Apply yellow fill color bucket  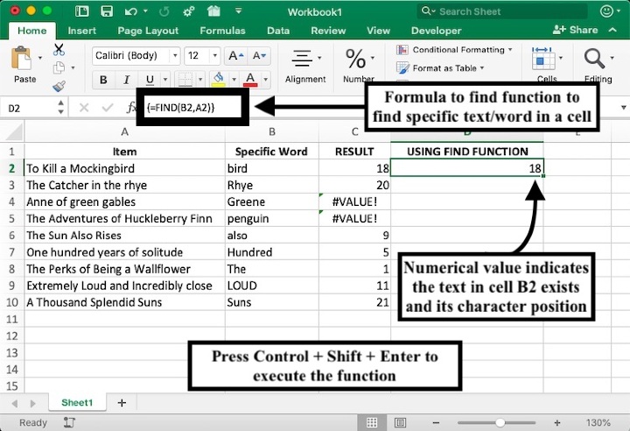(219, 80)
